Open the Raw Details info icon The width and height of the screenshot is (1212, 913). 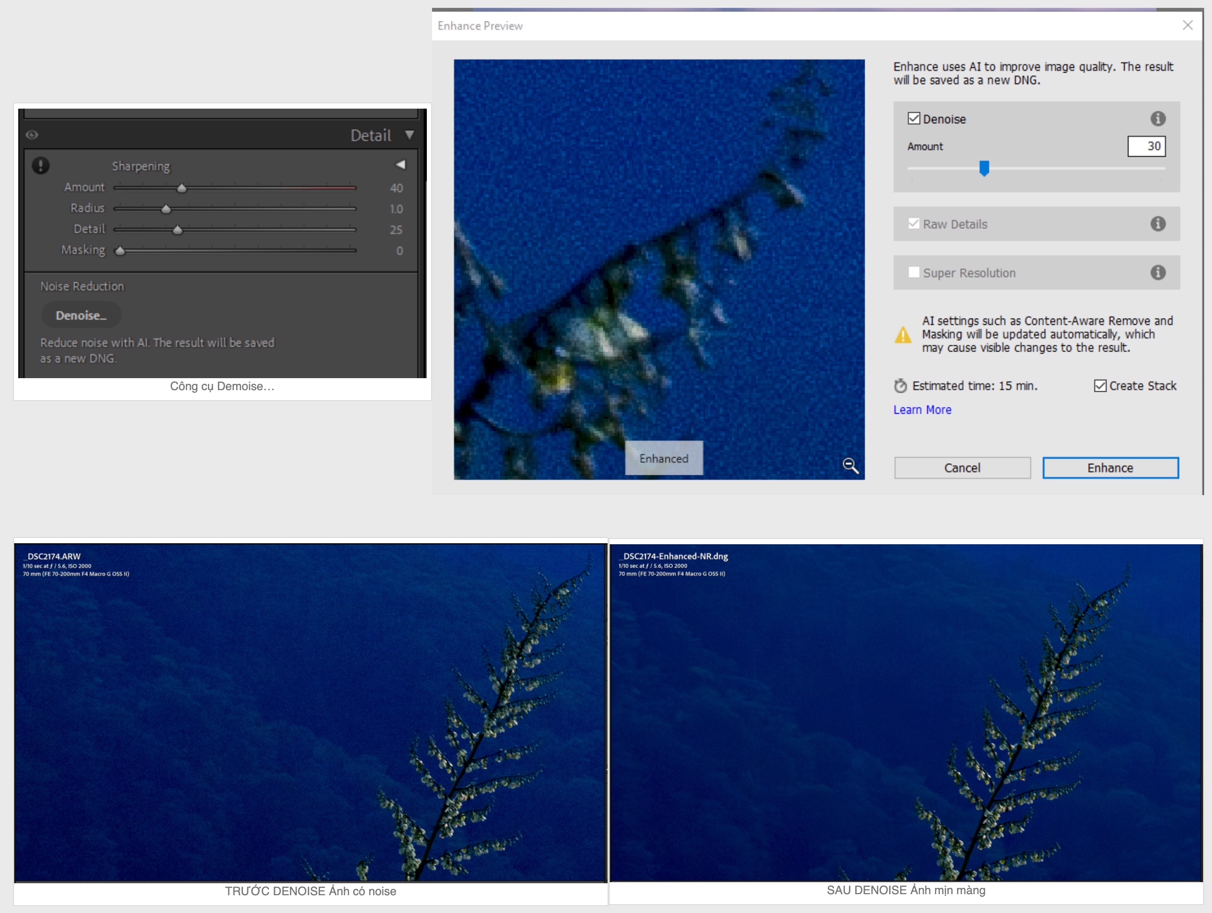point(1157,224)
